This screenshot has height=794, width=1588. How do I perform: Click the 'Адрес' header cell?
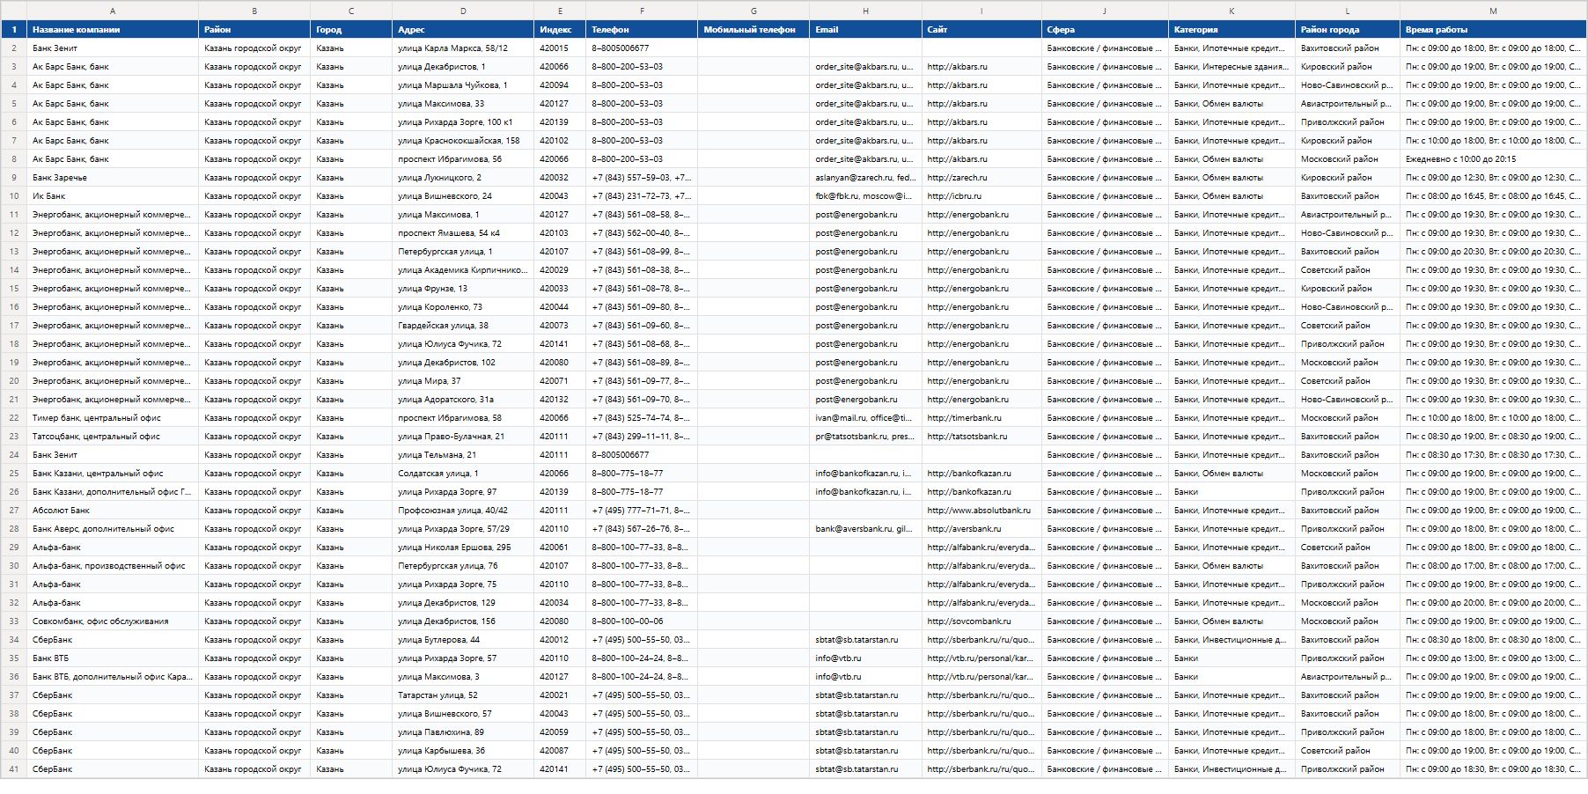[463, 29]
